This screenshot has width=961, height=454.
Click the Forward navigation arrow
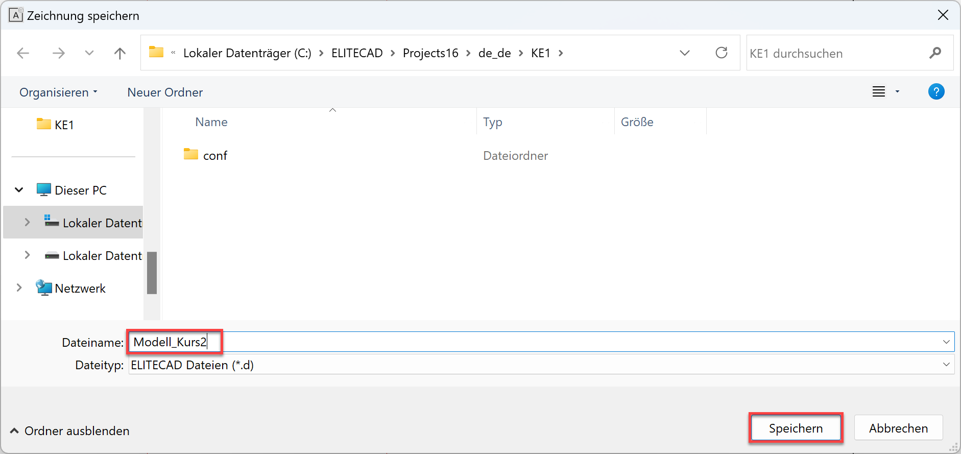[59, 53]
